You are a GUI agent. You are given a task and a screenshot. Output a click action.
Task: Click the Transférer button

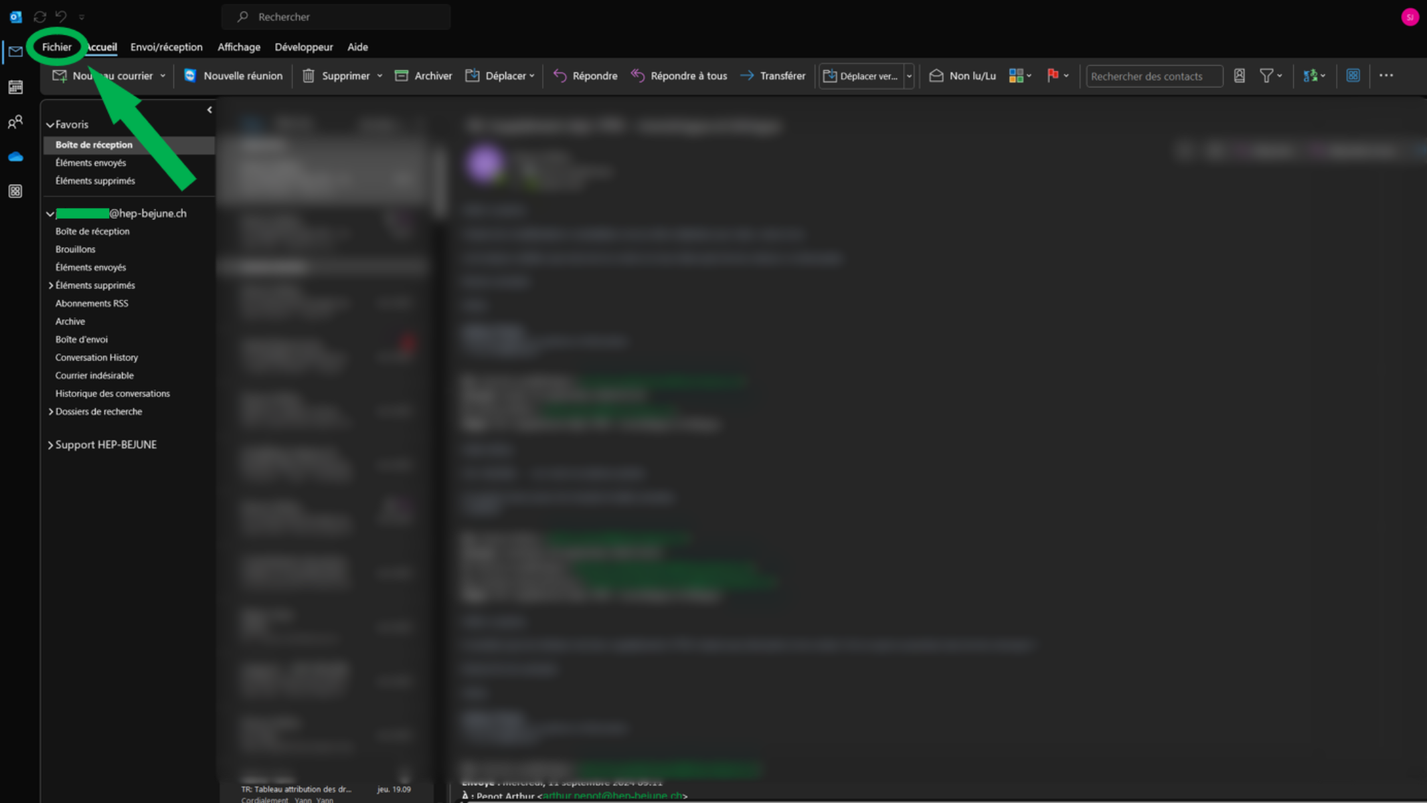772,76
